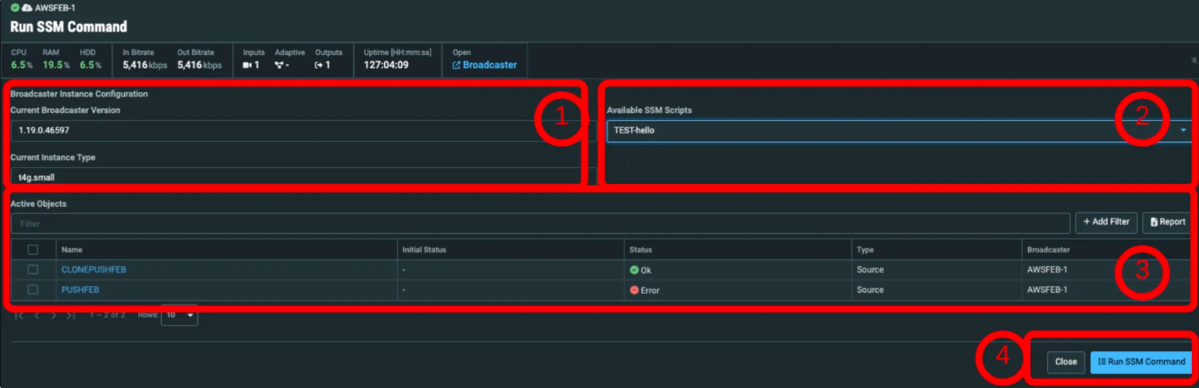Go to last page of Active Objects

point(70,315)
